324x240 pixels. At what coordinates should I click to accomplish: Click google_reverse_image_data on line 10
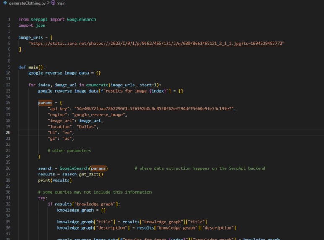(58, 73)
